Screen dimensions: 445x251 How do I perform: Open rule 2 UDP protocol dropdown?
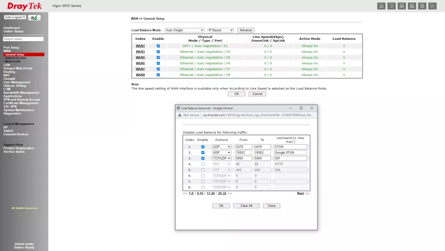(x=222, y=153)
